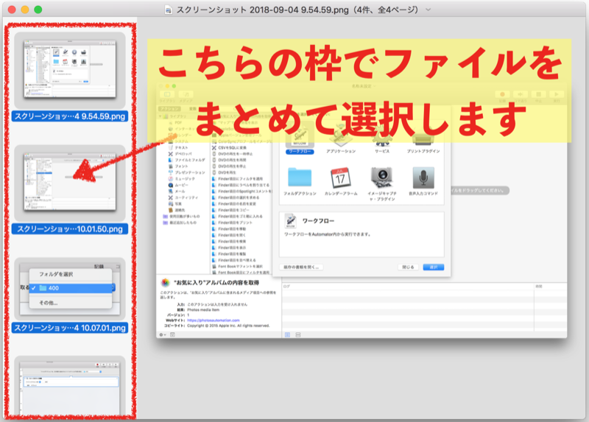The image size is (589, 422).
Task: Select the second log view icon under the log
Action: [x=298, y=334]
